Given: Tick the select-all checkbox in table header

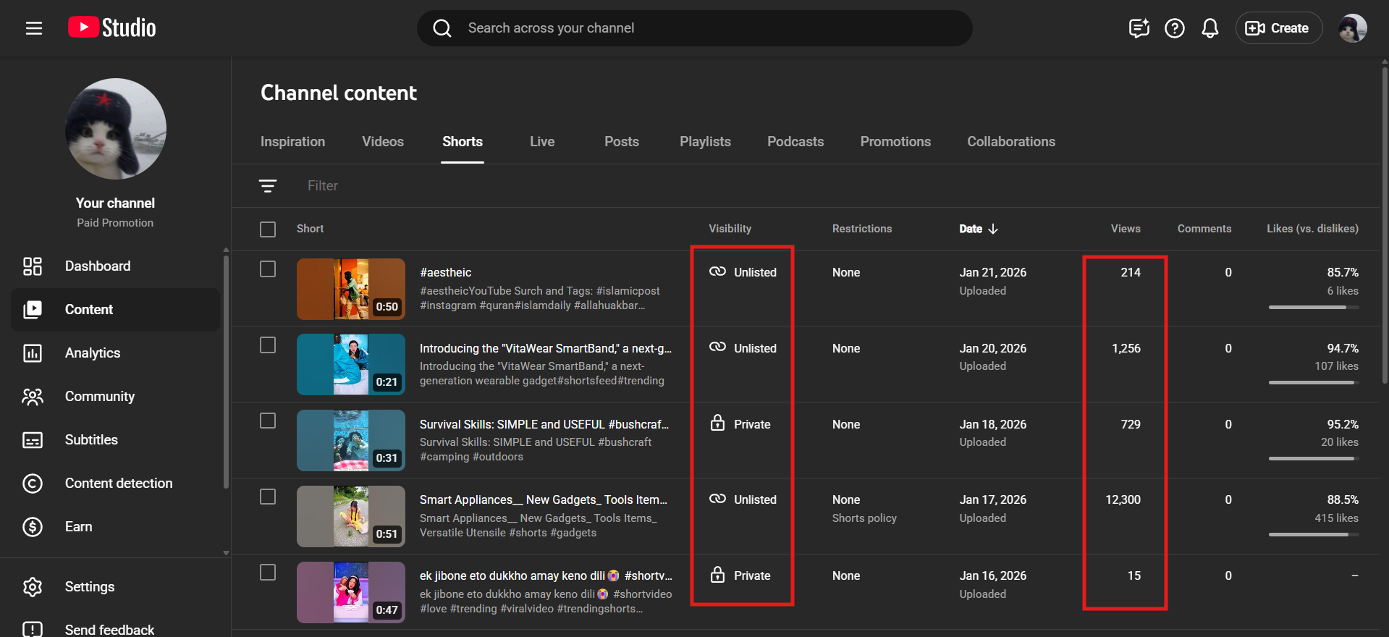Looking at the screenshot, I should (268, 229).
